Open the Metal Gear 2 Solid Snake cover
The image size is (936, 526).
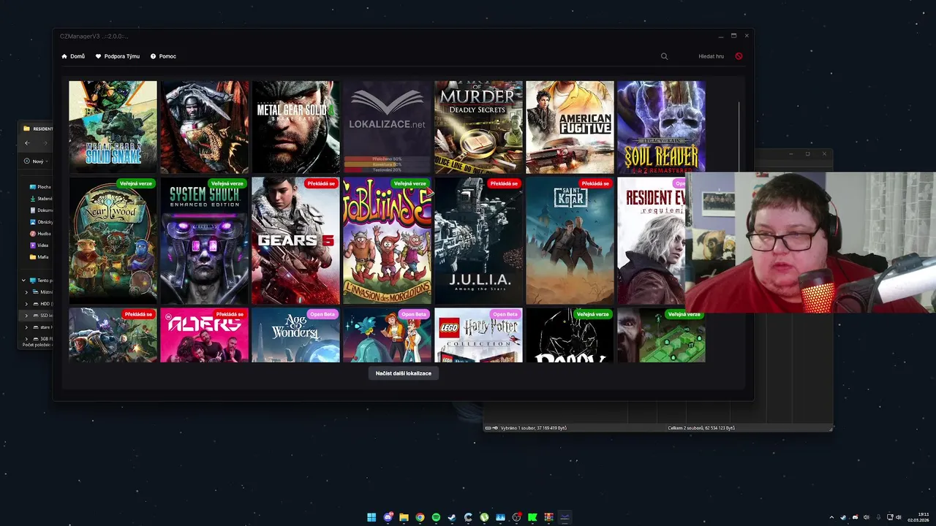[x=113, y=127]
